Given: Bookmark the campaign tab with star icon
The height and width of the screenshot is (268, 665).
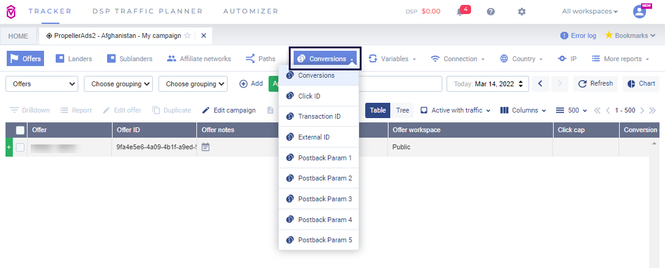Looking at the screenshot, I should [187, 35].
